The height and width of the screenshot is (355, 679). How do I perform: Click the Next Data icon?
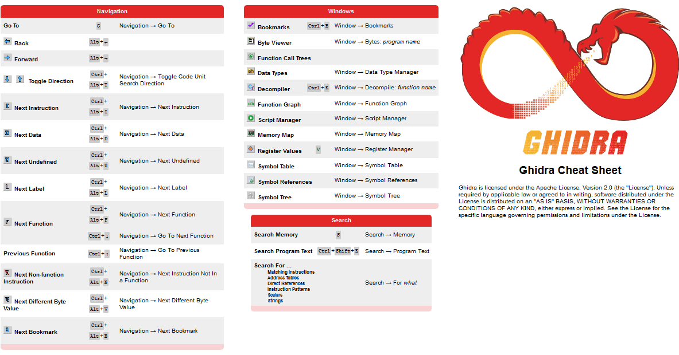tap(7, 133)
